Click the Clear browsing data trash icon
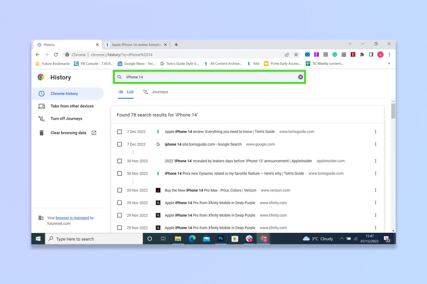Screen dimensions: 427x284 coord(42,132)
